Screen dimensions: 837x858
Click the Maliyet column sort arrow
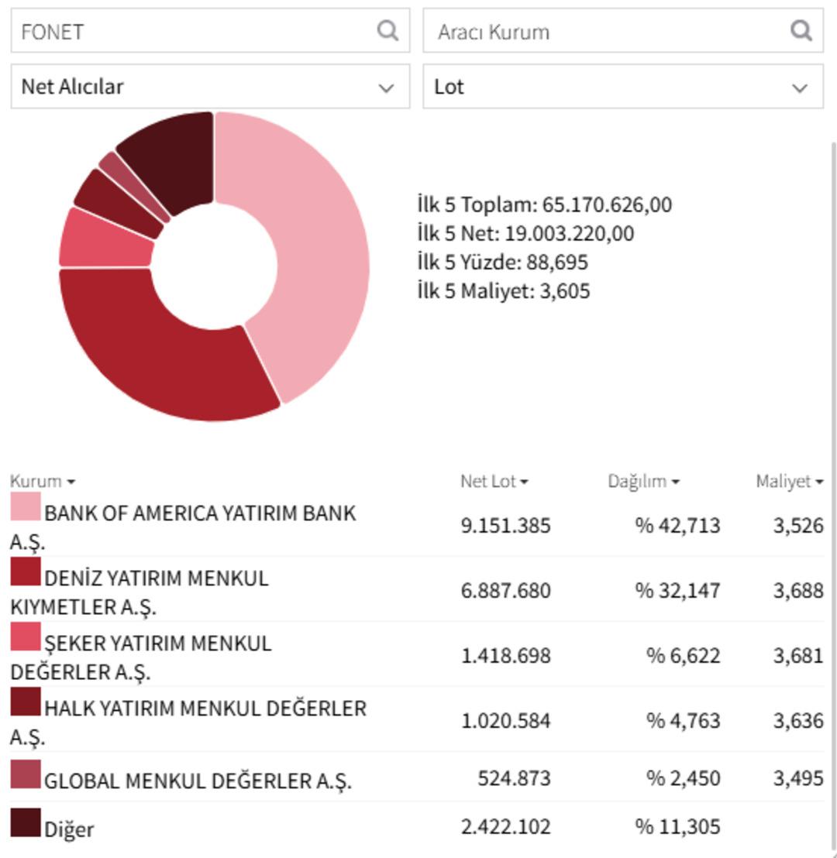(x=818, y=481)
